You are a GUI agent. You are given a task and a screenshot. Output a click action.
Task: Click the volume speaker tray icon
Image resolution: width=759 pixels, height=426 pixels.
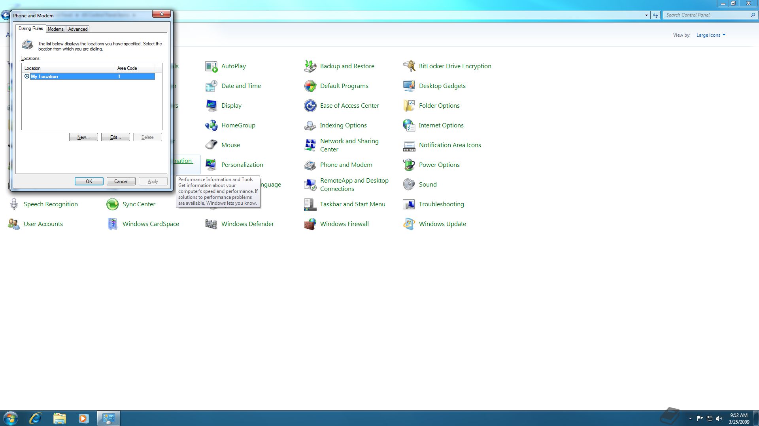(719, 419)
